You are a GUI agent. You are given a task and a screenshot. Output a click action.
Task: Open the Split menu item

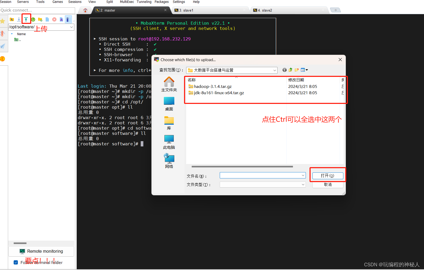point(109,2)
